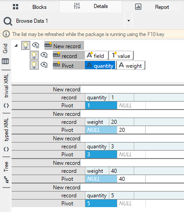Click the Pivot cell with value 5
This screenshot has width=184, height=212.
point(101,204)
